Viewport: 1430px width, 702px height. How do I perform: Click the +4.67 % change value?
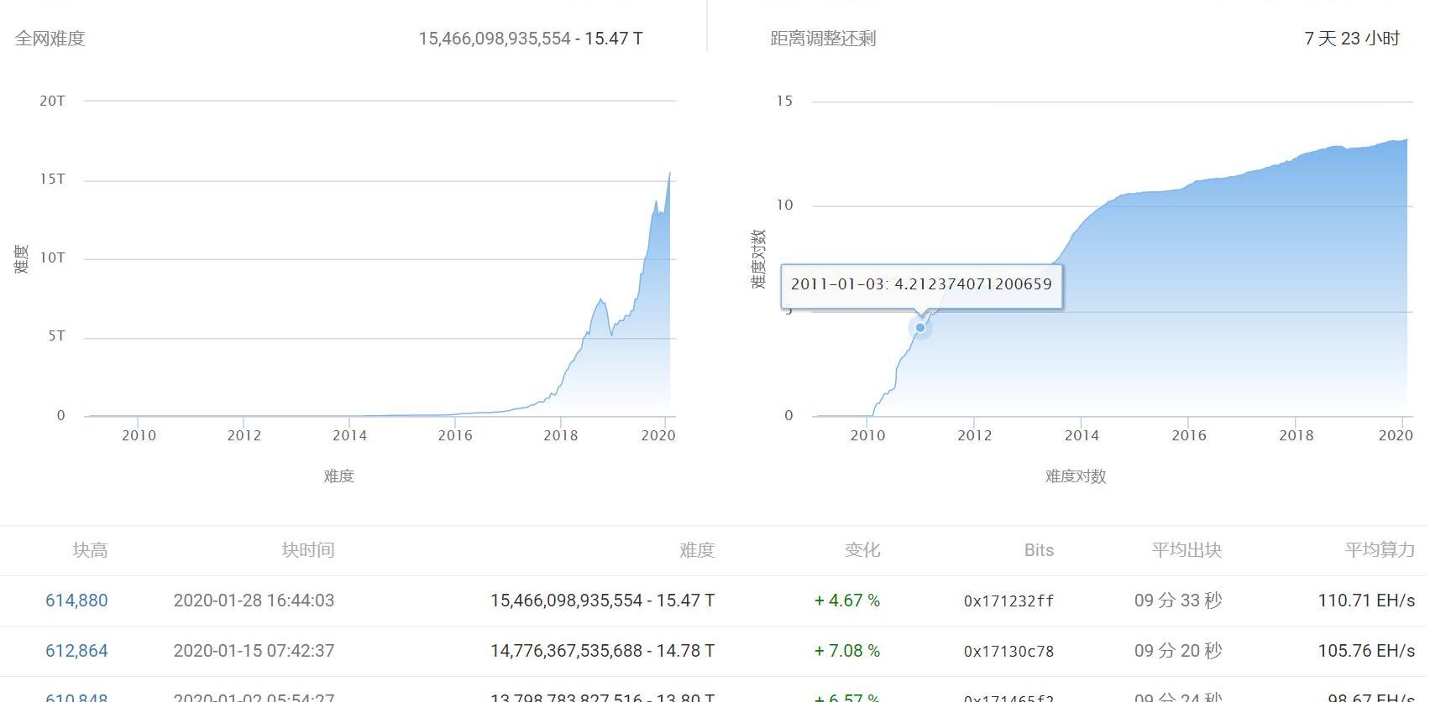[846, 601]
